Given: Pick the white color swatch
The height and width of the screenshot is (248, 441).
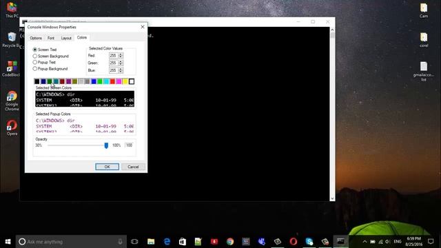Looking at the screenshot, I should tap(132, 81).
